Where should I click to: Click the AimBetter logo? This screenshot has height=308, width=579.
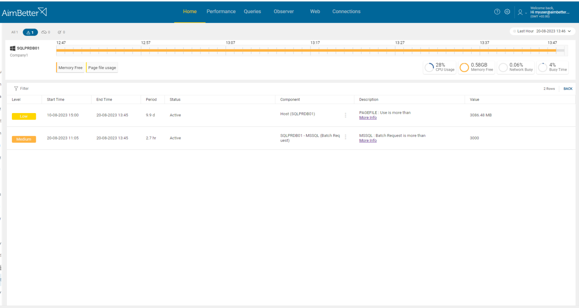[x=24, y=12]
